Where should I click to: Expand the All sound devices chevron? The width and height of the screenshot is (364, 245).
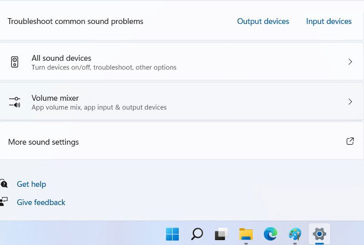350,62
